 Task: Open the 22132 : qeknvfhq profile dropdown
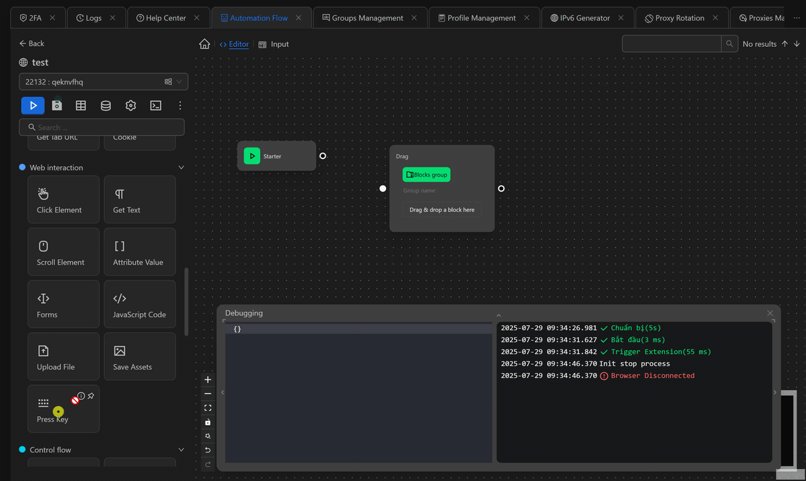(103, 82)
